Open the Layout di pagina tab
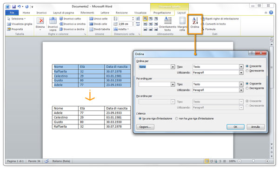The width and height of the screenshot is (279, 169). [x=63, y=13]
